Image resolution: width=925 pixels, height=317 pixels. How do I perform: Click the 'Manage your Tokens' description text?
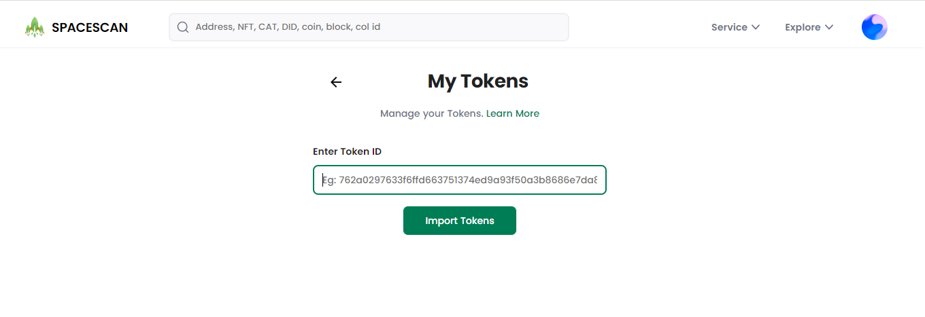pos(432,113)
